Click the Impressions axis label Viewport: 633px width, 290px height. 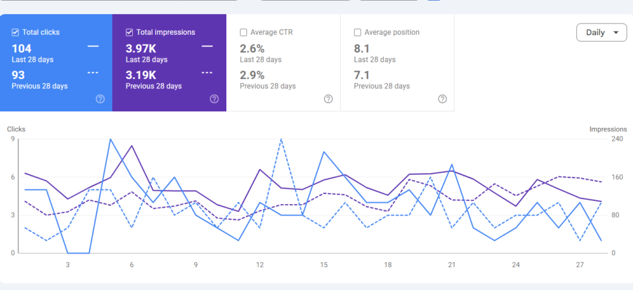pyautogui.click(x=608, y=129)
